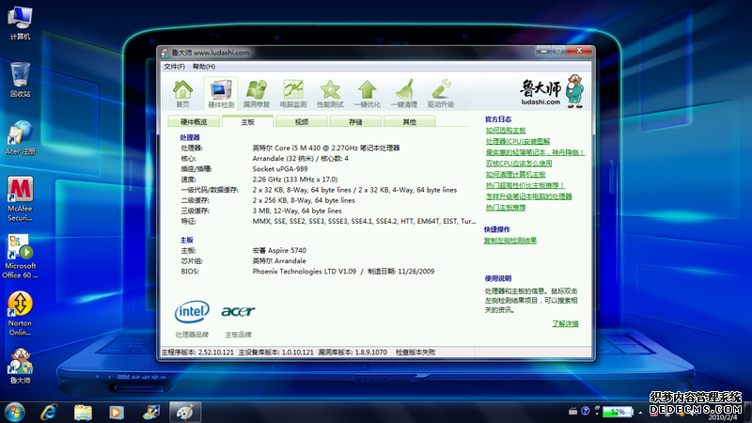Select the 回收站 recycle bin desktop icon
752x423 pixels.
pyautogui.click(x=20, y=80)
